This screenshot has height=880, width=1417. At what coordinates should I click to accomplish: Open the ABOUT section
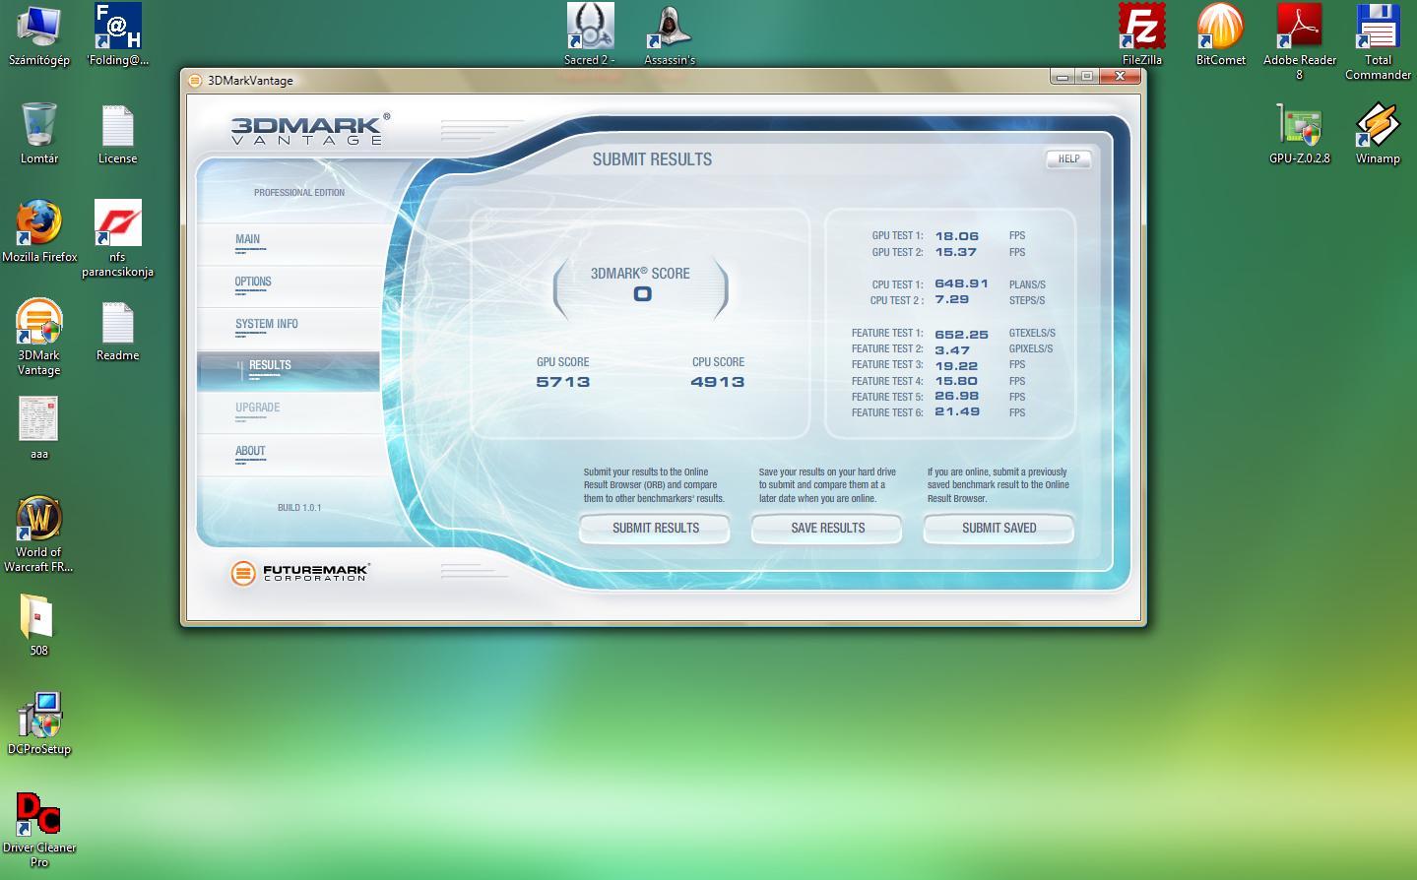click(250, 451)
